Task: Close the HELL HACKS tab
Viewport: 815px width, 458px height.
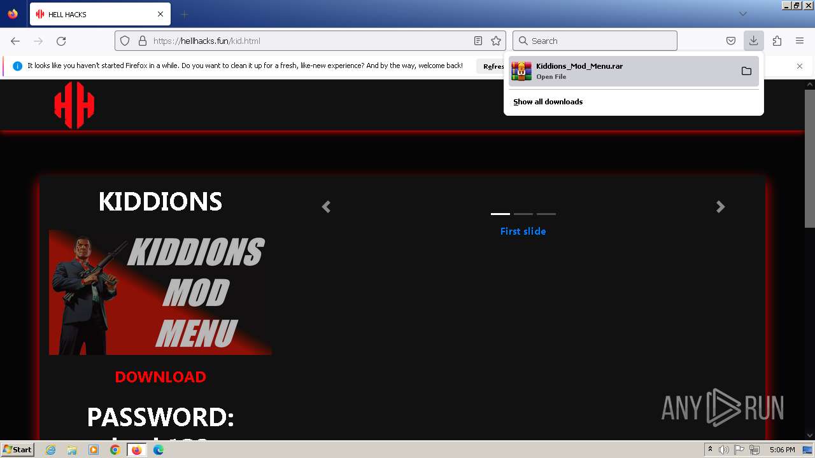Action: [160, 14]
